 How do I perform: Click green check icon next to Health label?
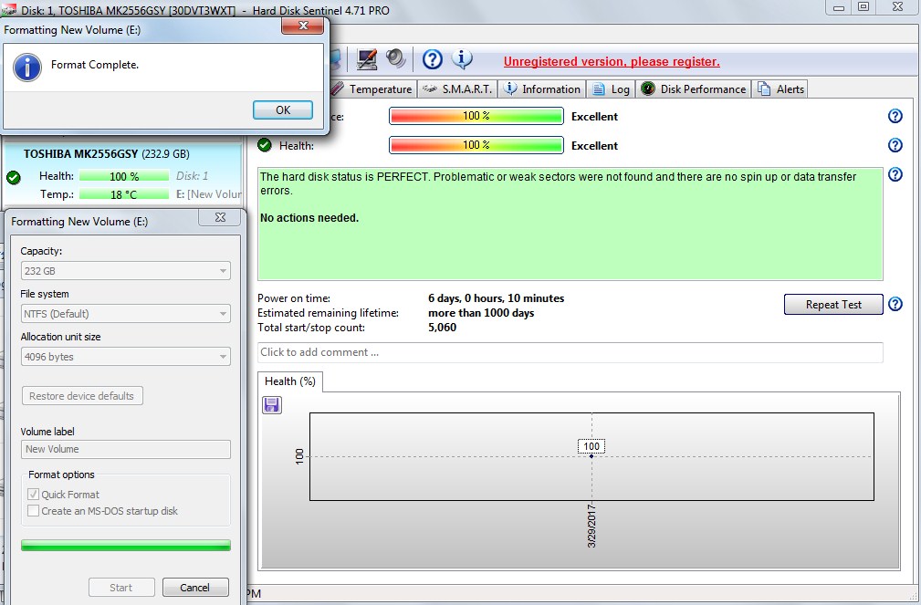click(x=265, y=144)
